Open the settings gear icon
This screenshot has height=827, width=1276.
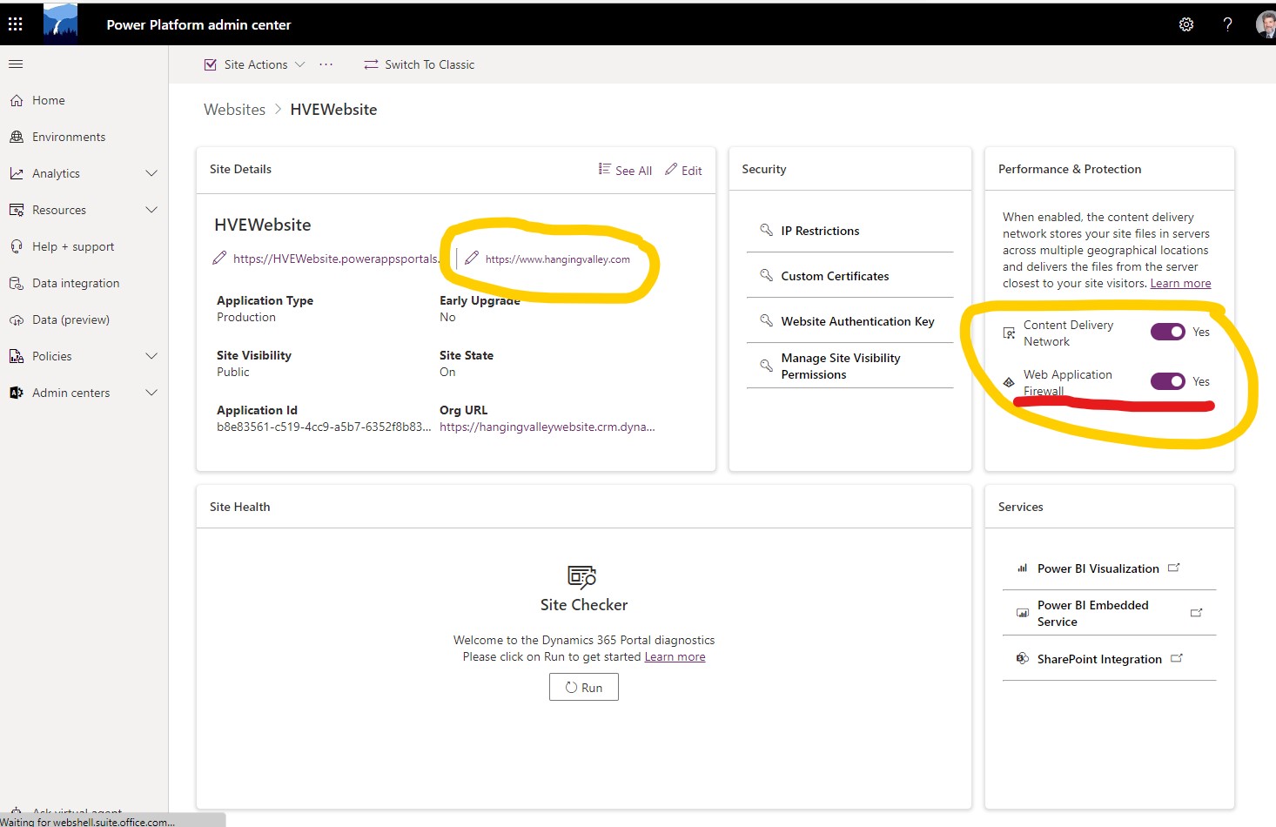pos(1186,24)
